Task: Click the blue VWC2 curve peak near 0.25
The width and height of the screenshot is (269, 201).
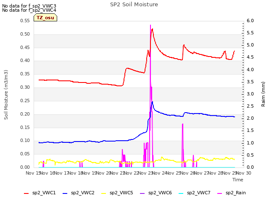Action: click(x=152, y=102)
